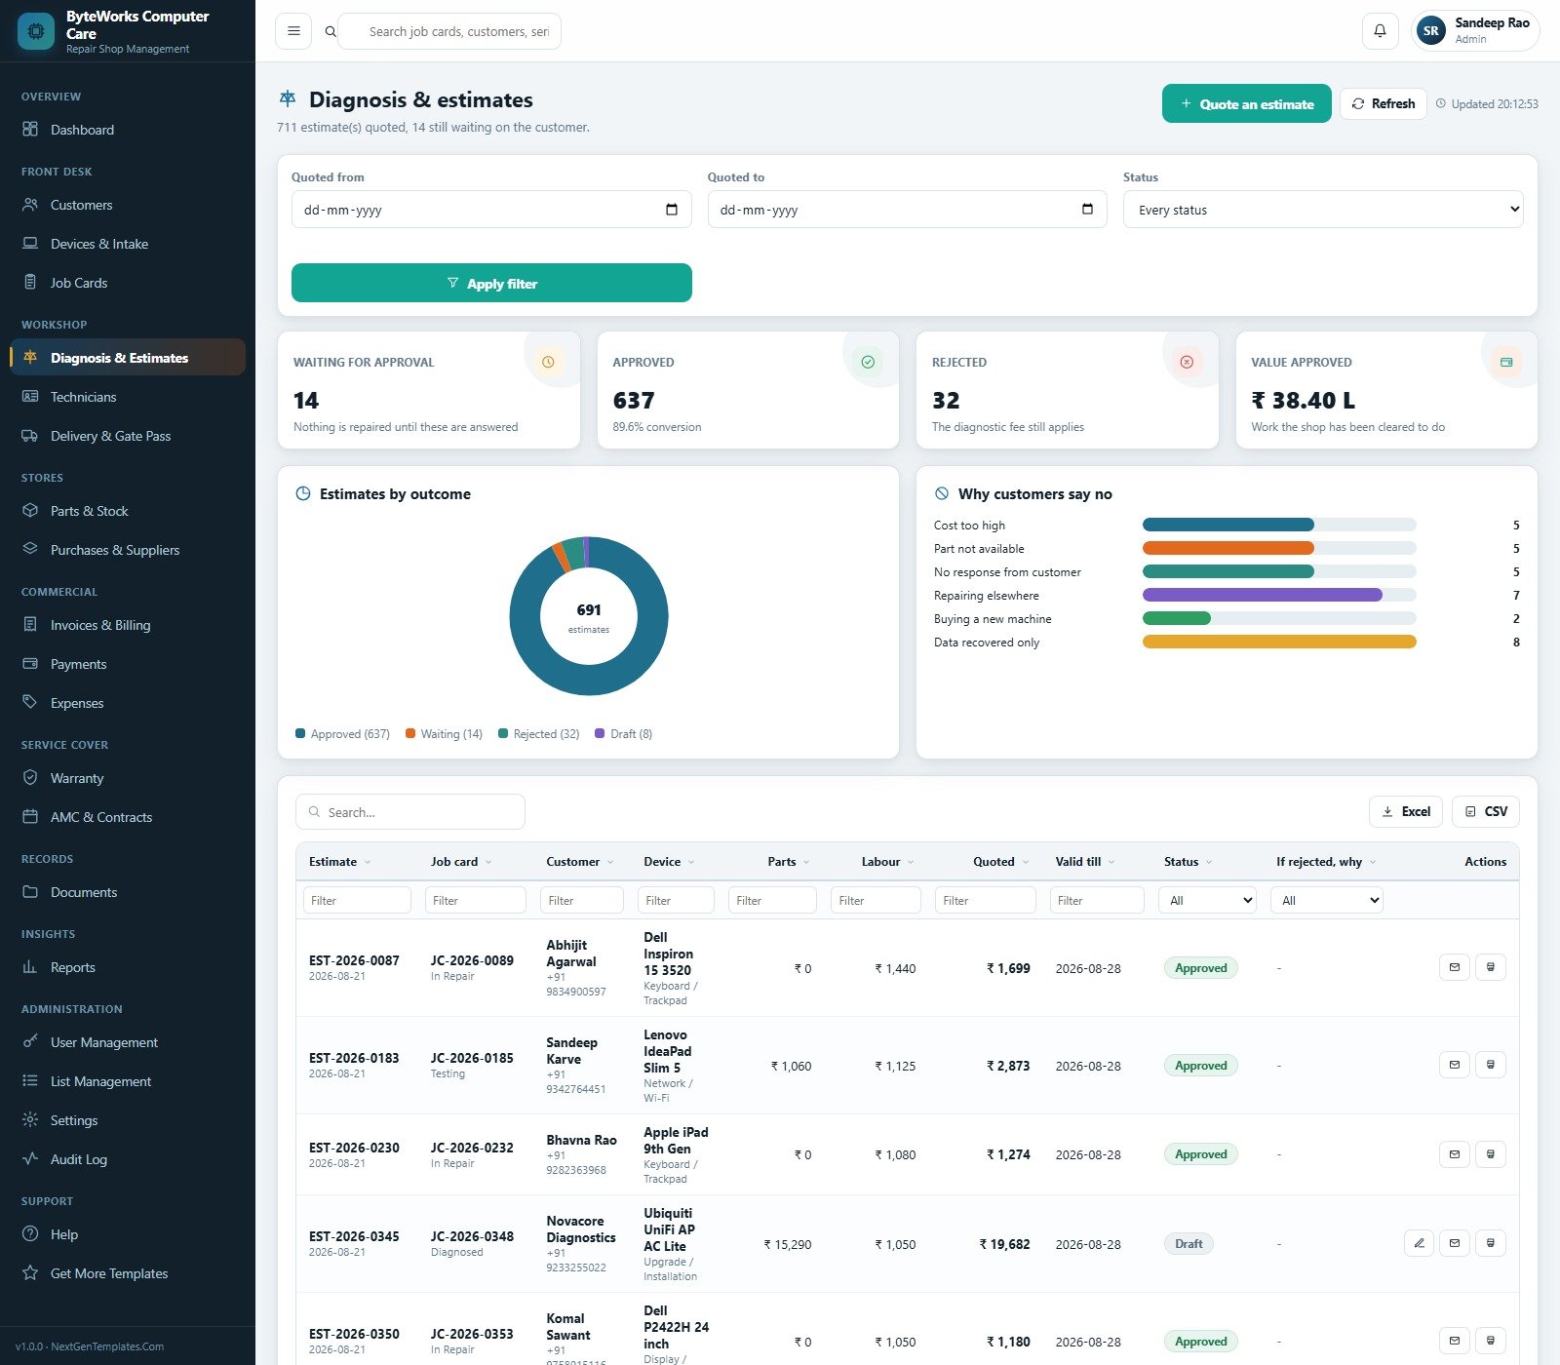Open the Status column filter dropdown
Viewport: 1560px width, 1365px height.
(1207, 900)
